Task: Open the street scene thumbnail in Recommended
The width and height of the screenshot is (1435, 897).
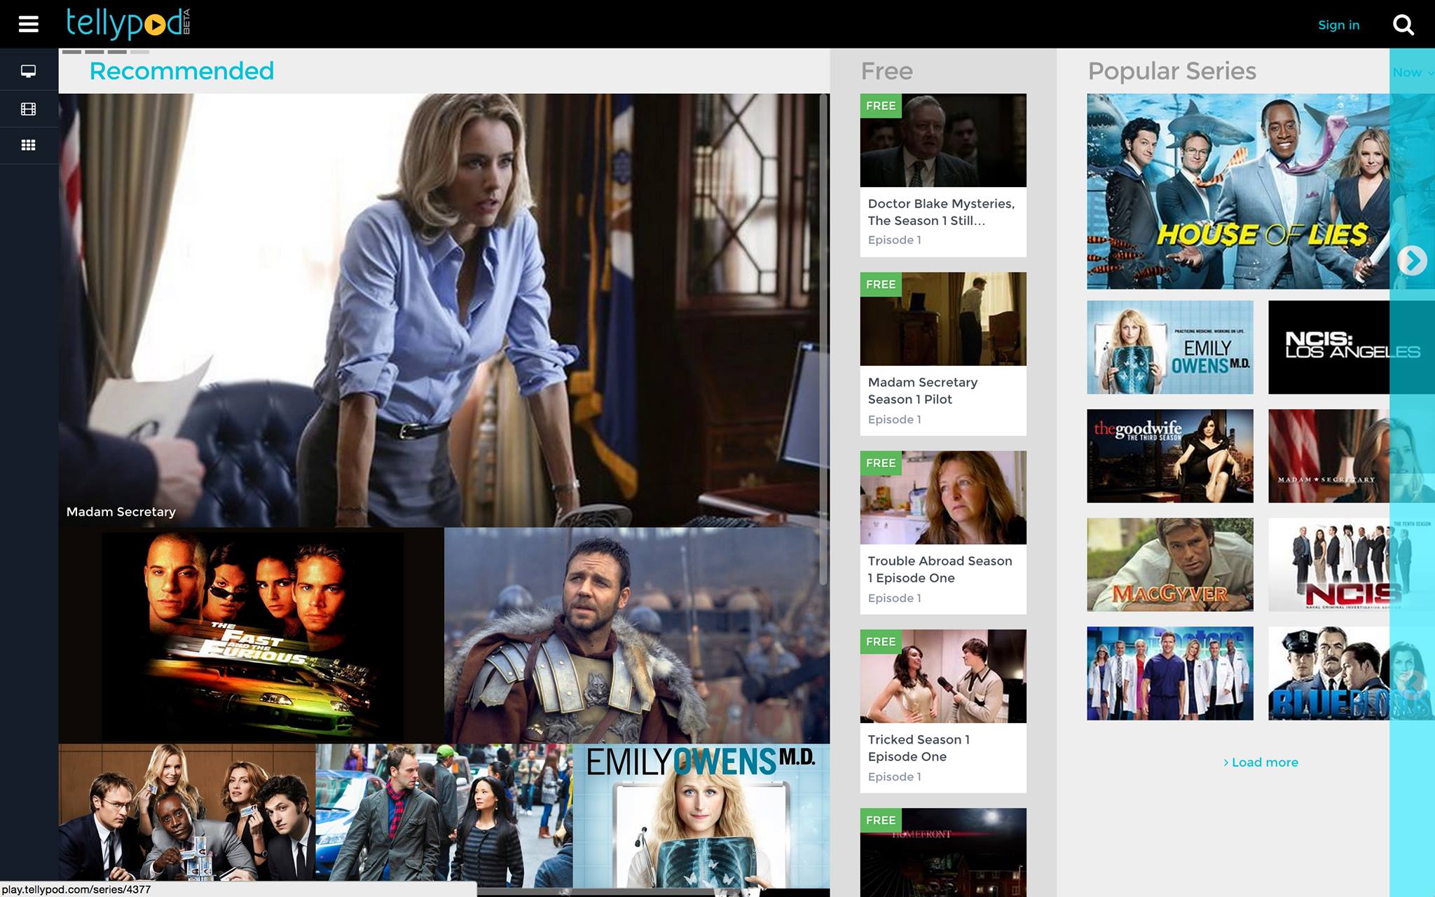Action: [444, 816]
